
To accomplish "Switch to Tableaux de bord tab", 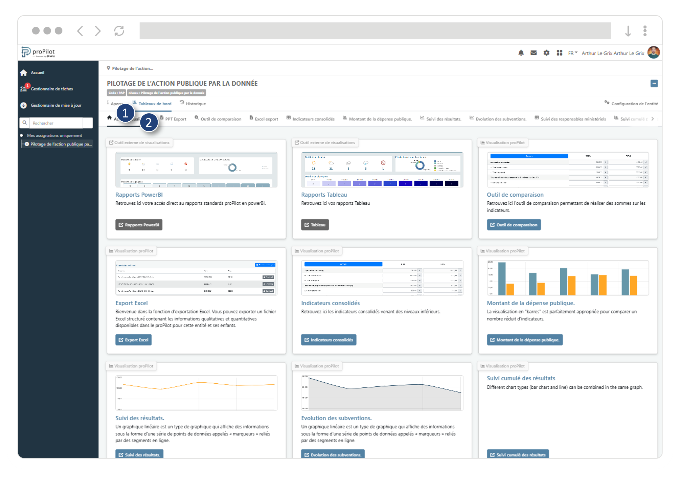I will click(152, 103).
